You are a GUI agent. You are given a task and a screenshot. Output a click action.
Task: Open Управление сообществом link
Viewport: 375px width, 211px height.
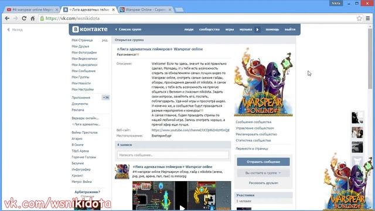(255, 128)
